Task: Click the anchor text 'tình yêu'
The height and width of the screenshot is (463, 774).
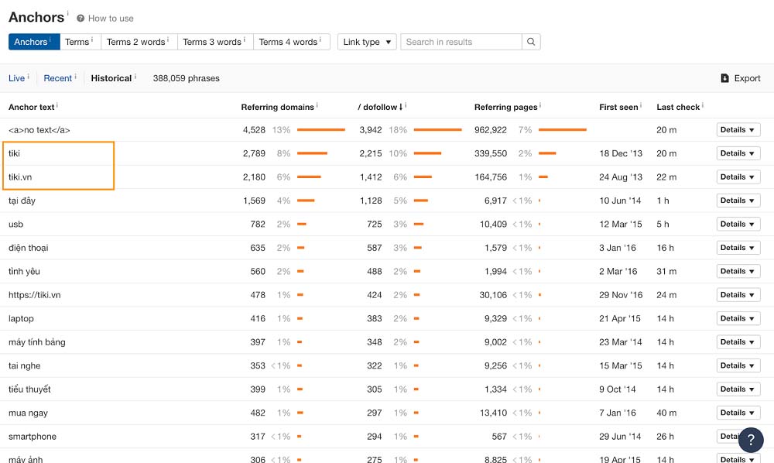Action: [x=24, y=271]
